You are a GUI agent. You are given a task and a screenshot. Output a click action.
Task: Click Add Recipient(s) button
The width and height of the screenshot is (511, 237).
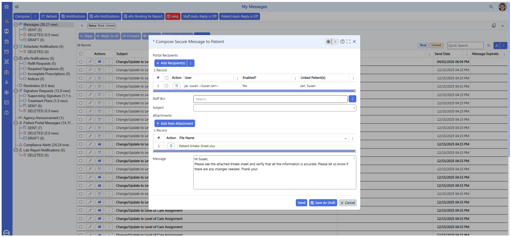point(171,63)
